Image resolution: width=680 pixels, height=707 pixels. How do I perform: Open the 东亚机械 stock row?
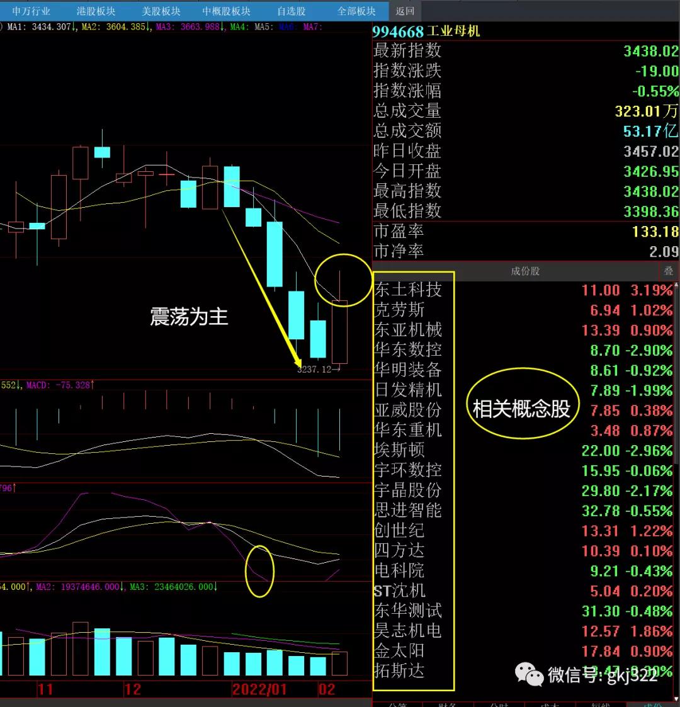[x=523, y=330]
